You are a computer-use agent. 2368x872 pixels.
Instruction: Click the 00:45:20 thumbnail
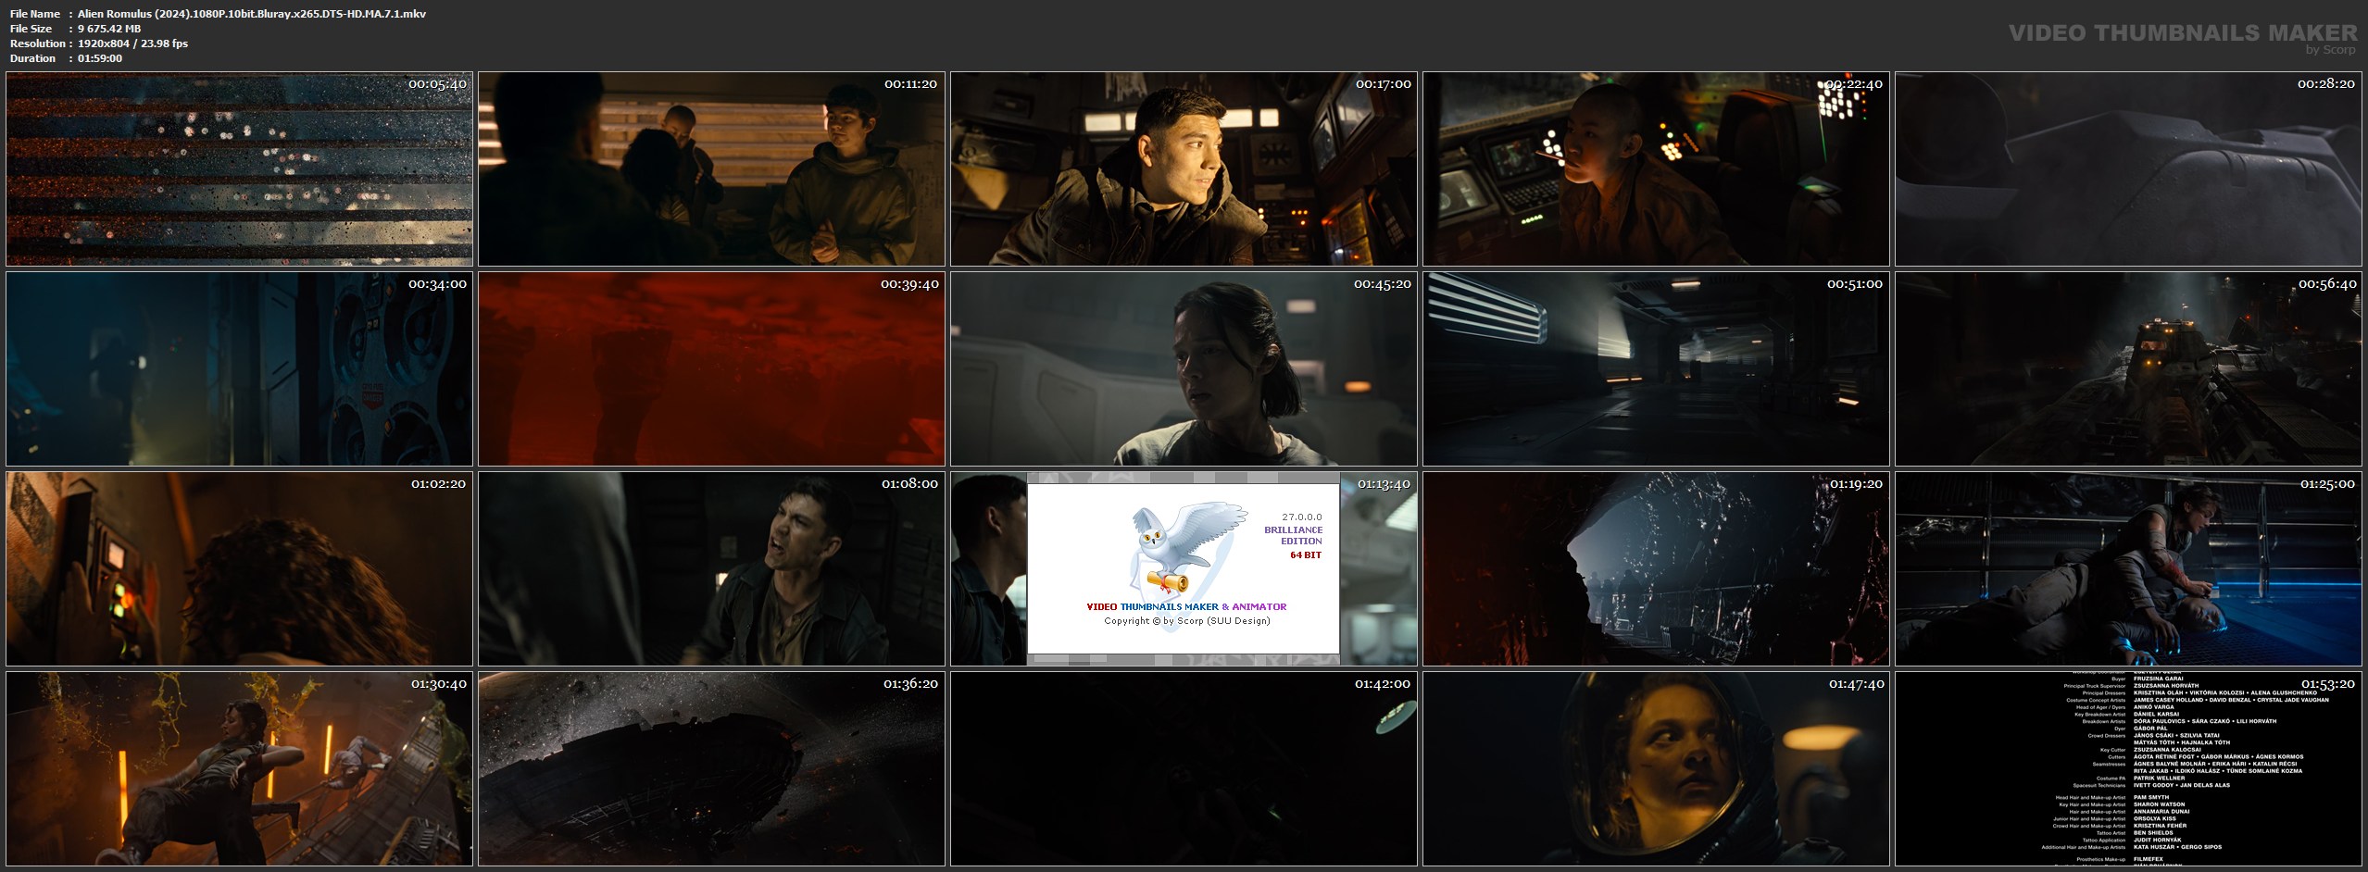click(x=1184, y=368)
